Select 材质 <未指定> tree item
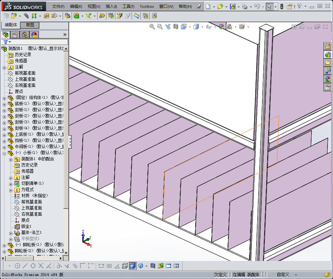 [x=35, y=196]
